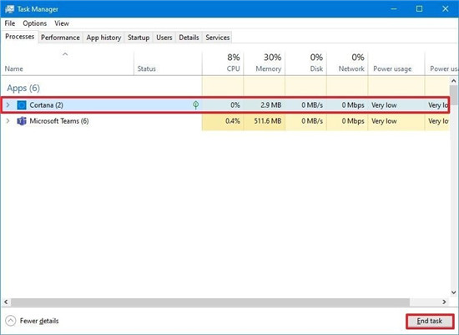Open the Options menu
This screenshot has height=335, width=459.
[34, 23]
